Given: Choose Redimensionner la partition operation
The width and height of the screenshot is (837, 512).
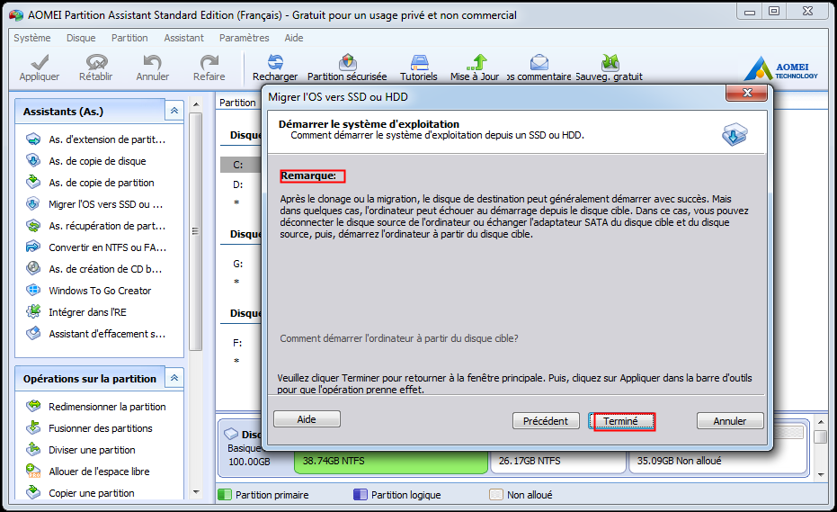Looking at the screenshot, I should pos(96,407).
